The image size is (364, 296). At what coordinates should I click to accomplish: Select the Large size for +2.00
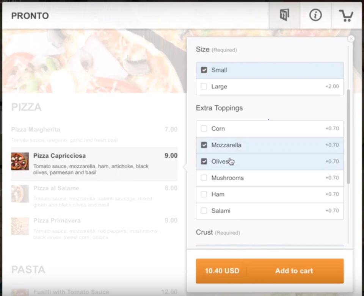204,86
